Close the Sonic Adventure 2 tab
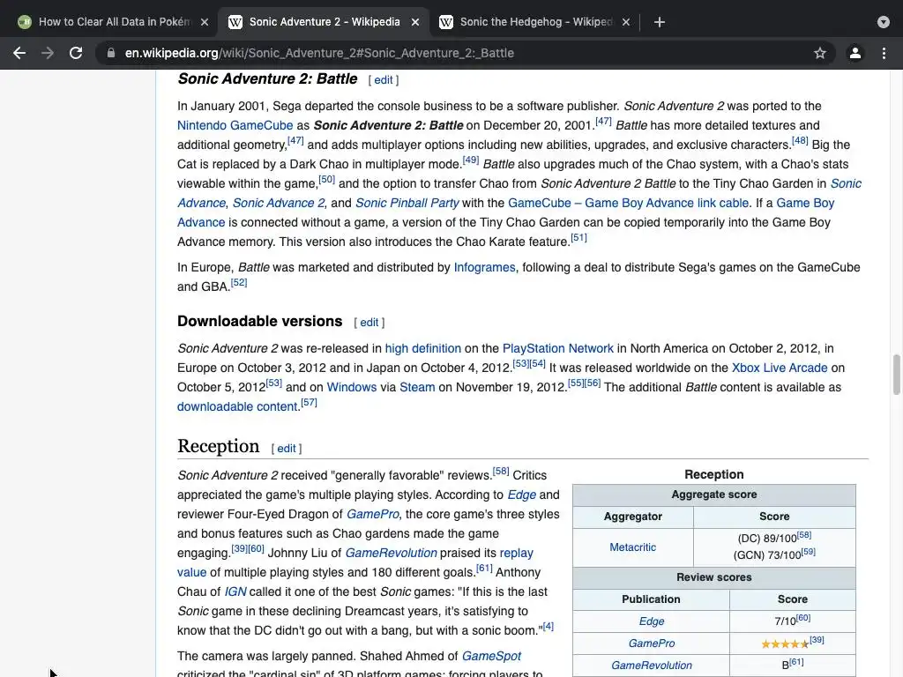Image resolution: width=903 pixels, height=677 pixels. [x=415, y=22]
